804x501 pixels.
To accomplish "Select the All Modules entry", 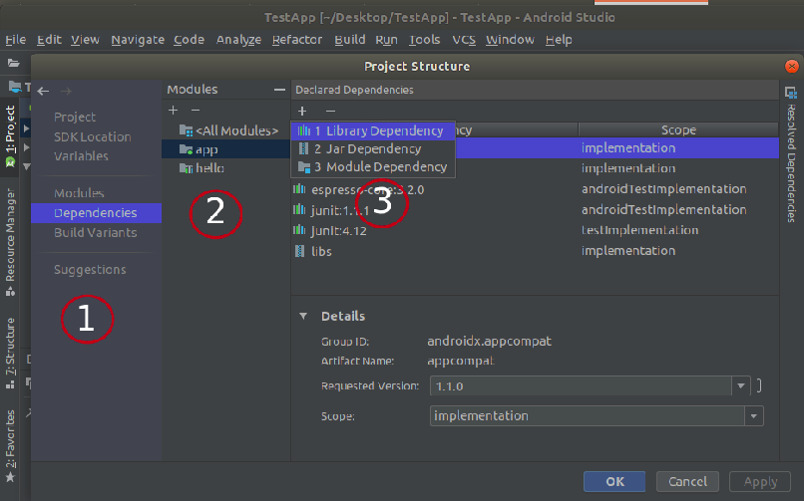I will [228, 130].
